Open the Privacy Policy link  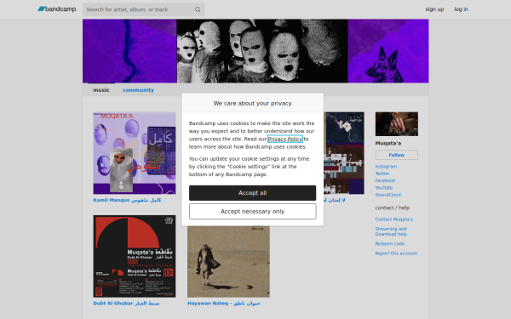point(284,139)
